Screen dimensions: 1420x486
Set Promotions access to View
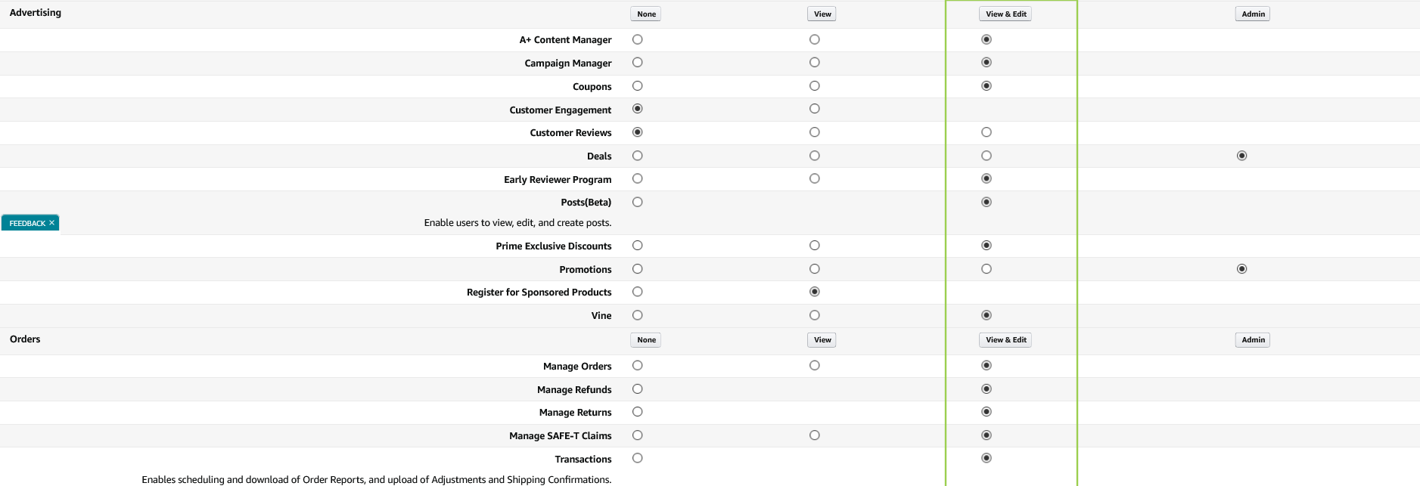tap(814, 268)
